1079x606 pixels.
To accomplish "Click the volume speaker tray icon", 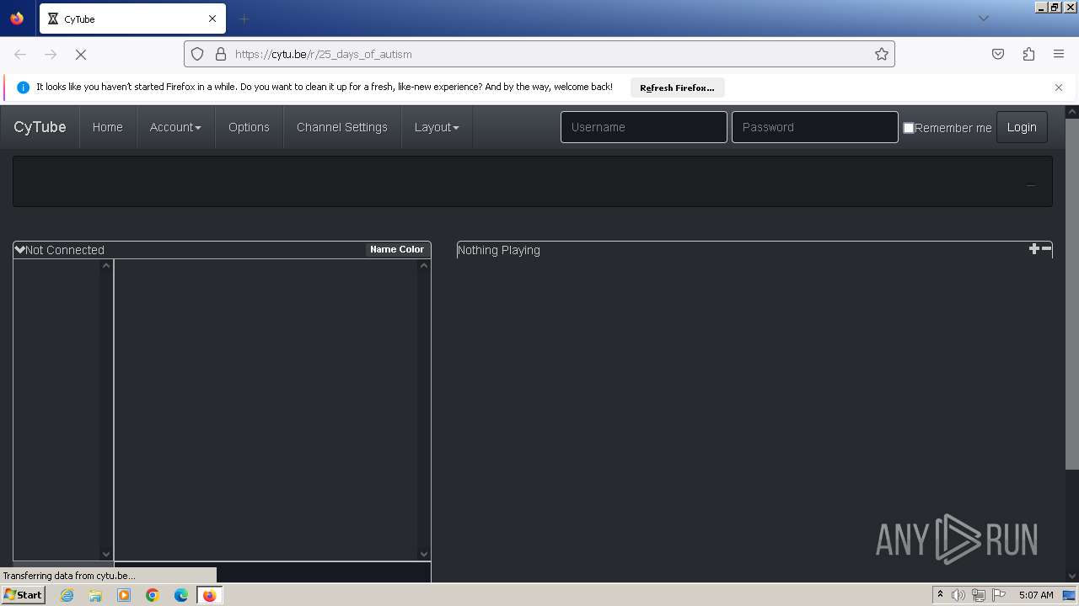I will click(958, 595).
